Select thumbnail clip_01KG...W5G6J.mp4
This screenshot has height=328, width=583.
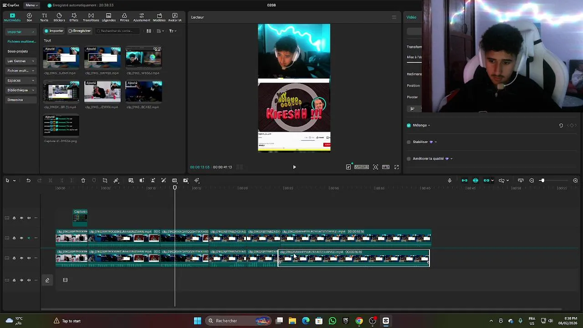tap(143, 58)
